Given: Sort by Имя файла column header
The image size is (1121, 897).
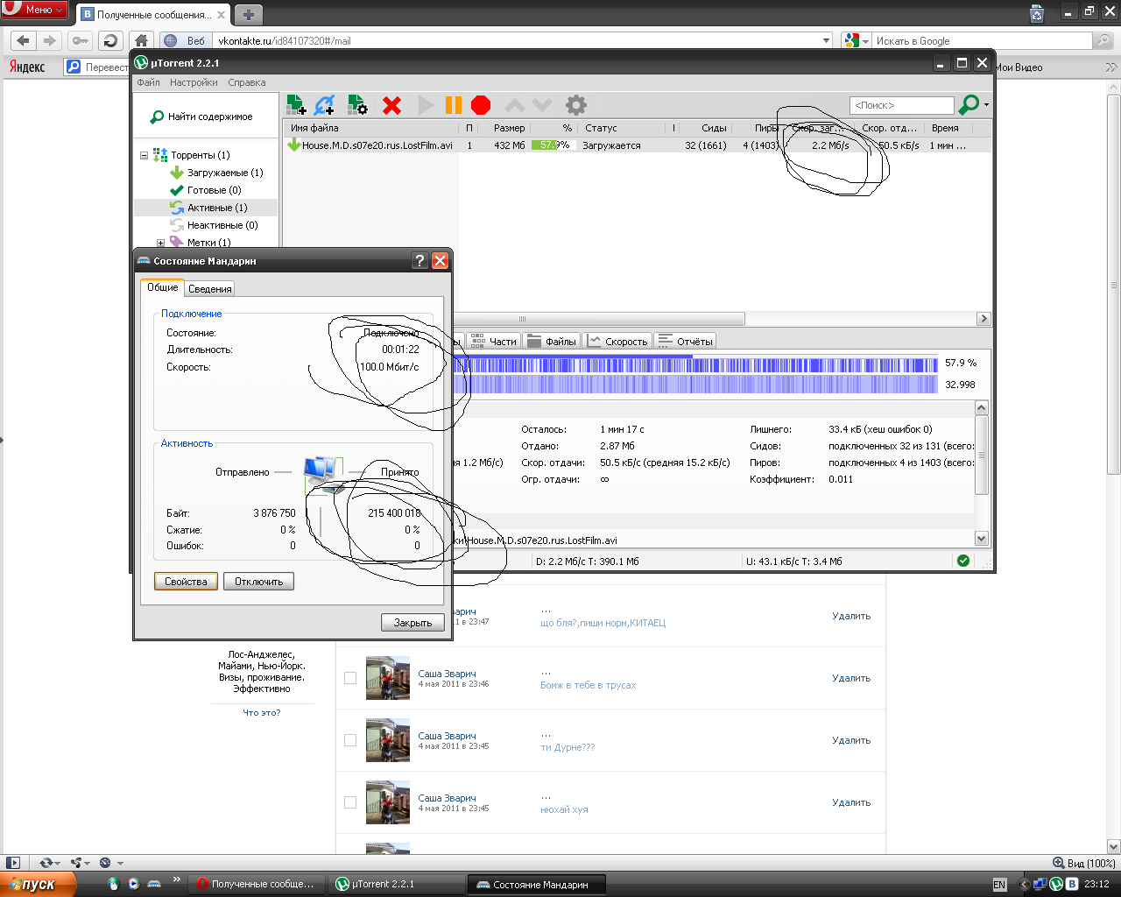Looking at the screenshot, I should coord(372,128).
